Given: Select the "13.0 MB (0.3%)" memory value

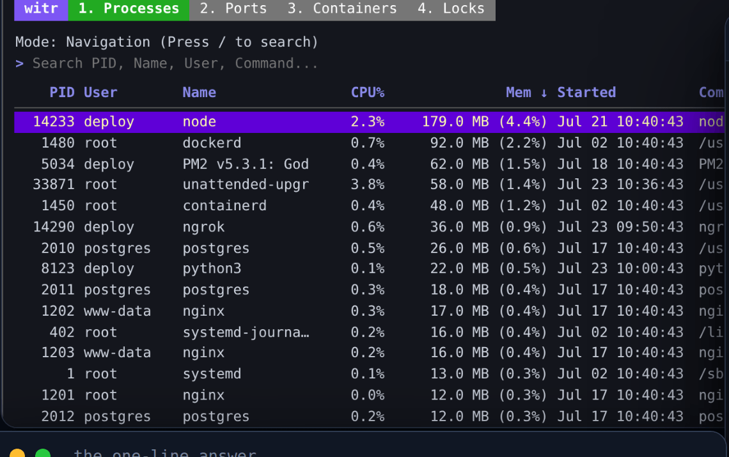Looking at the screenshot, I should (x=489, y=374).
